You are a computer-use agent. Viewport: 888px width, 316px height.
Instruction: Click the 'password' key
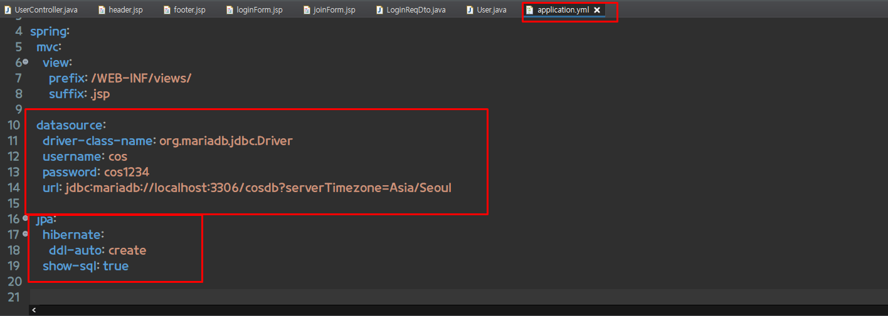coord(70,172)
